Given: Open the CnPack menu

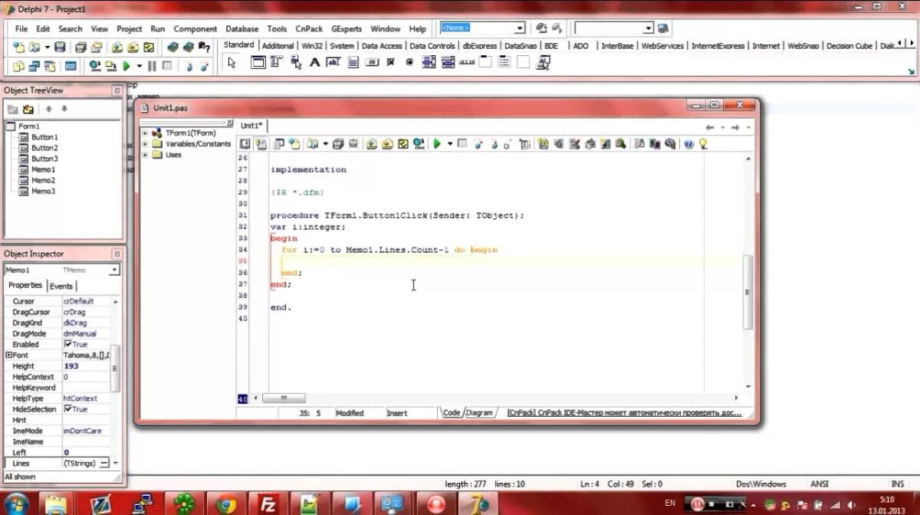Looking at the screenshot, I should (309, 28).
